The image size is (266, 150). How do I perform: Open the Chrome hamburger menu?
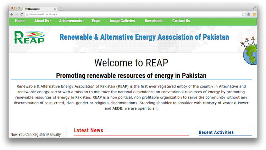(254, 14)
